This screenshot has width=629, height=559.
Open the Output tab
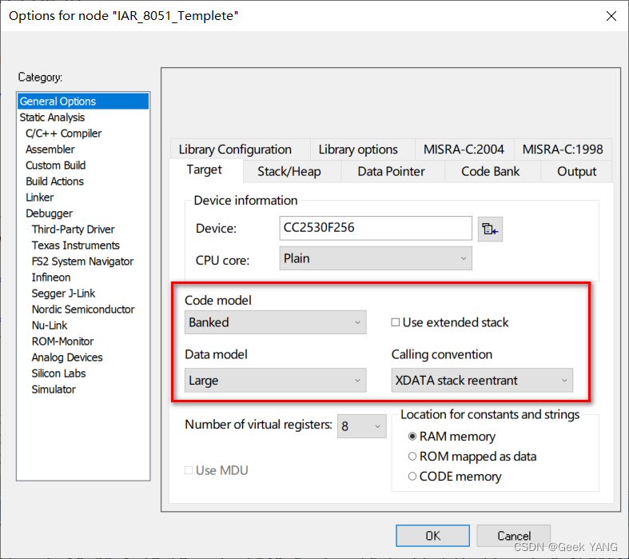[576, 172]
